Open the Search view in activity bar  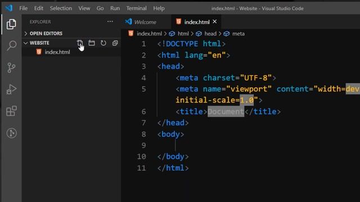click(x=11, y=45)
